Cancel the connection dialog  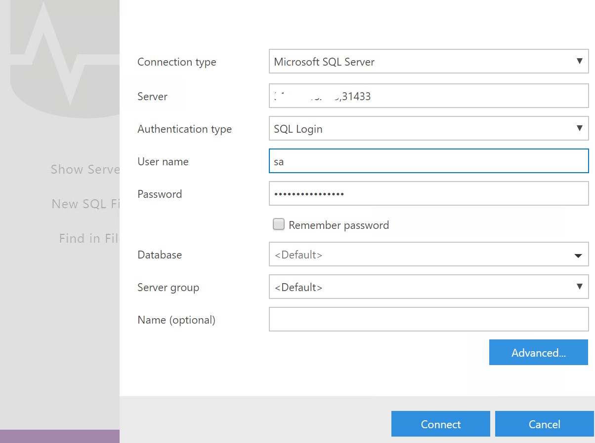[544, 424]
